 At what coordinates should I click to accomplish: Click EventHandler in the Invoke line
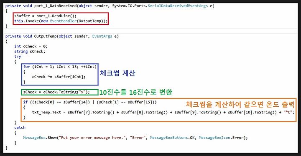pos(63,21)
